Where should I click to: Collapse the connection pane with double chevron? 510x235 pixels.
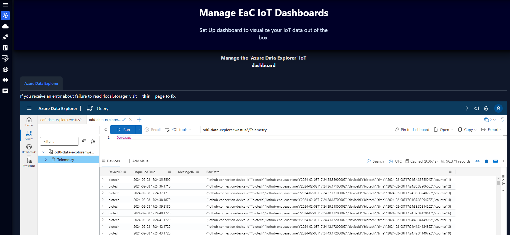pyautogui.click(x=106, y=130)
